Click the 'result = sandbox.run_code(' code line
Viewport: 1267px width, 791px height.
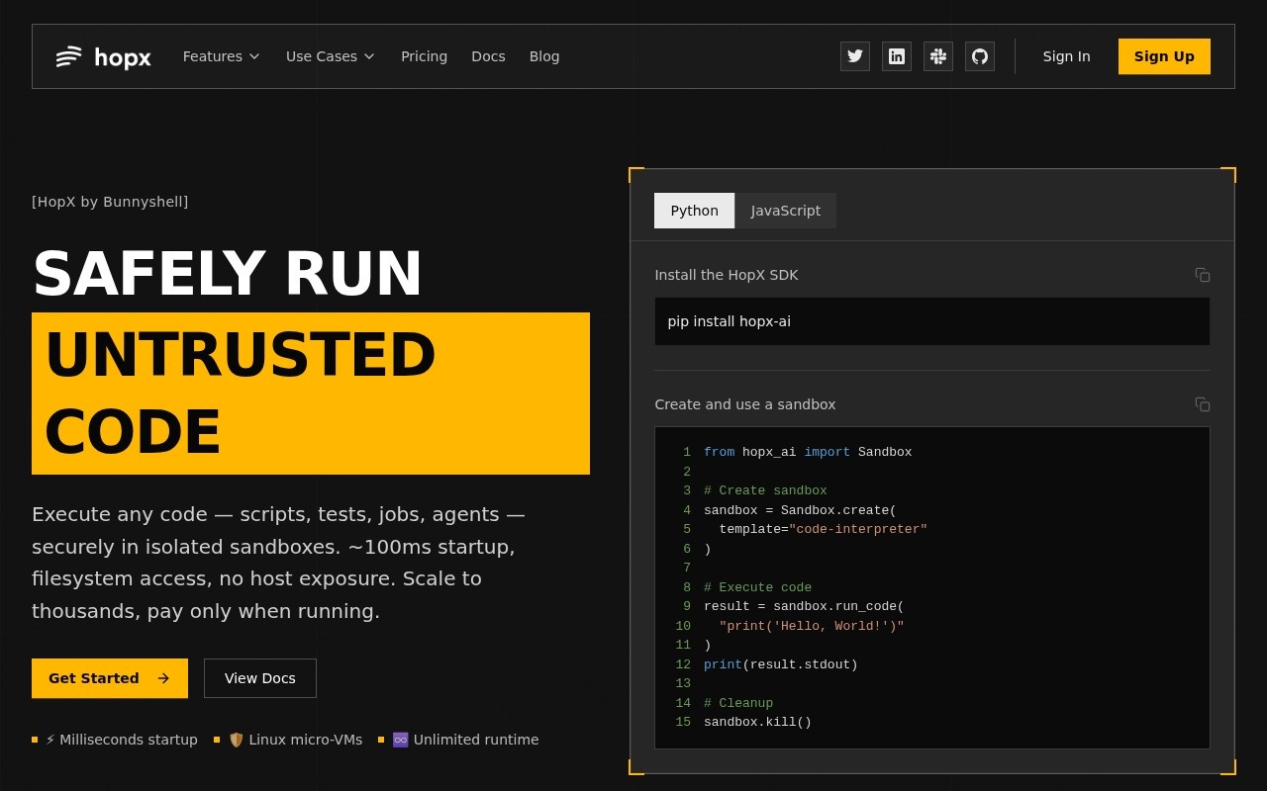tap(804, 606)
